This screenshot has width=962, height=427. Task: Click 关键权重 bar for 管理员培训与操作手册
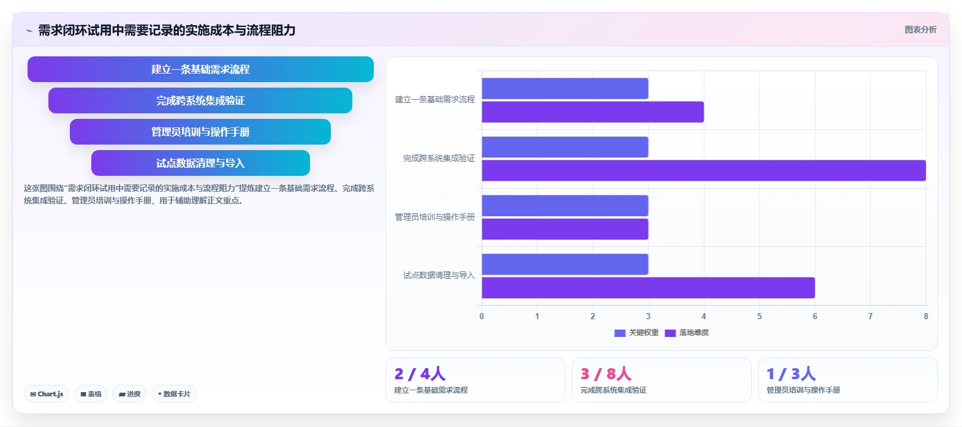(x=565, y=206)
